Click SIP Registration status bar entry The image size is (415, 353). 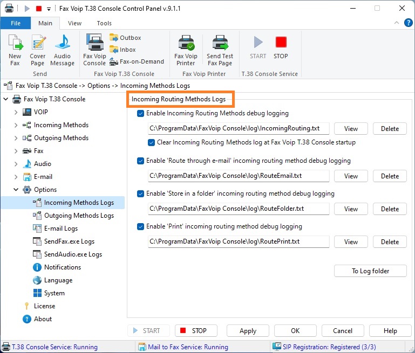point(324,347)
